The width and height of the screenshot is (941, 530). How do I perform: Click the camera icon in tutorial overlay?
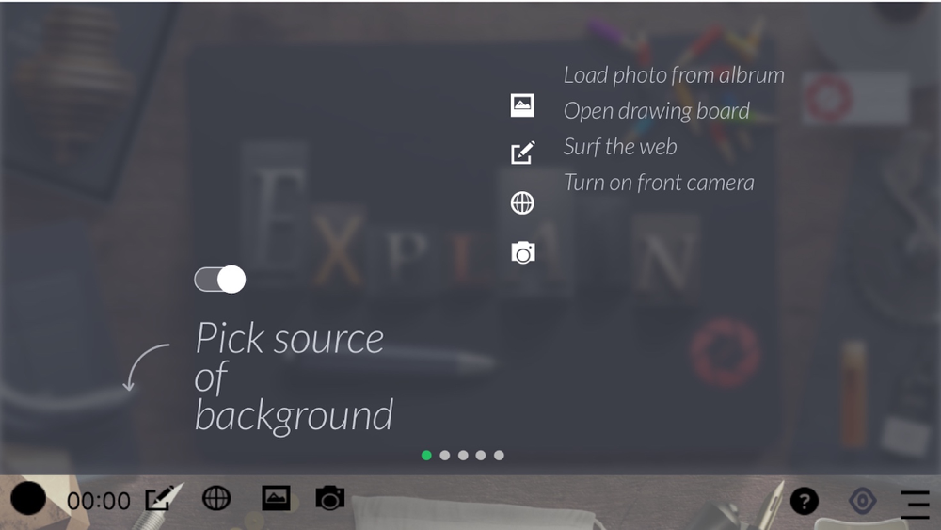click(522, 252)
